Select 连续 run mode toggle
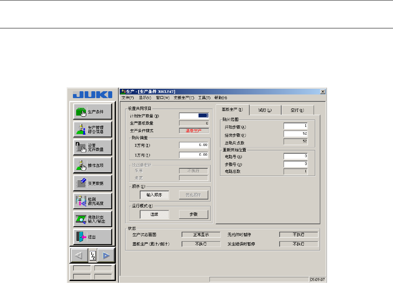 pos(154,214)
